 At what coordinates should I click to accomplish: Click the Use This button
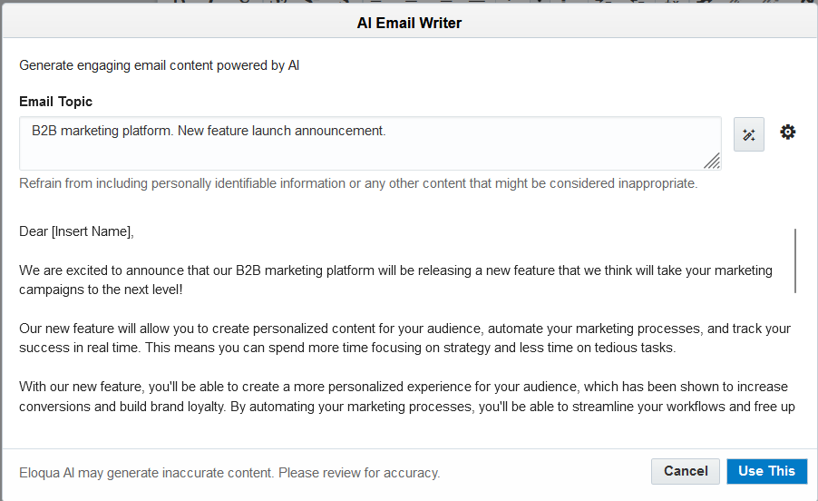(767, 471)
